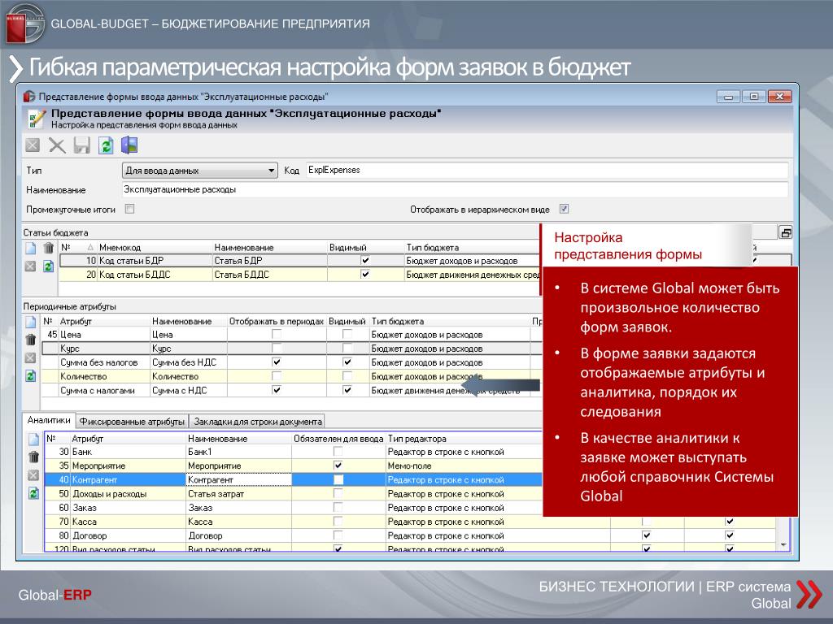833x624 pixels.
Task: Uncheck Обязателен для ввода for Мероприятие
Action: coord(338,466)
